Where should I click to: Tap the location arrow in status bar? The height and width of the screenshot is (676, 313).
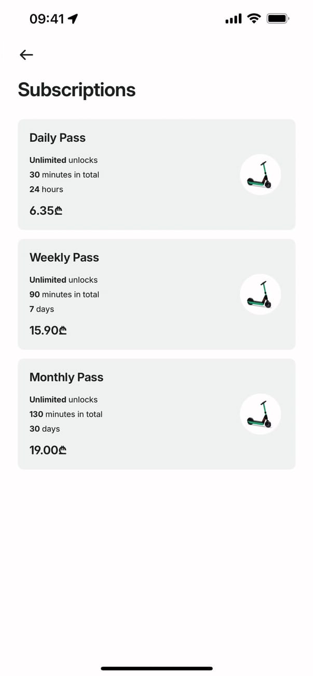(73, 19)
